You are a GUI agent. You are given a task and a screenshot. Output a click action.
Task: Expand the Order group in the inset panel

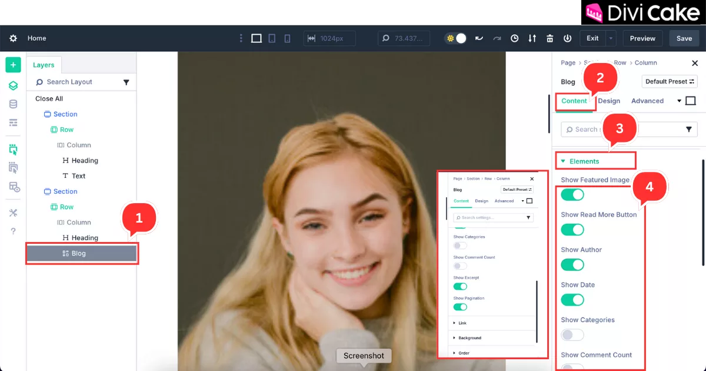coord(462,353)
